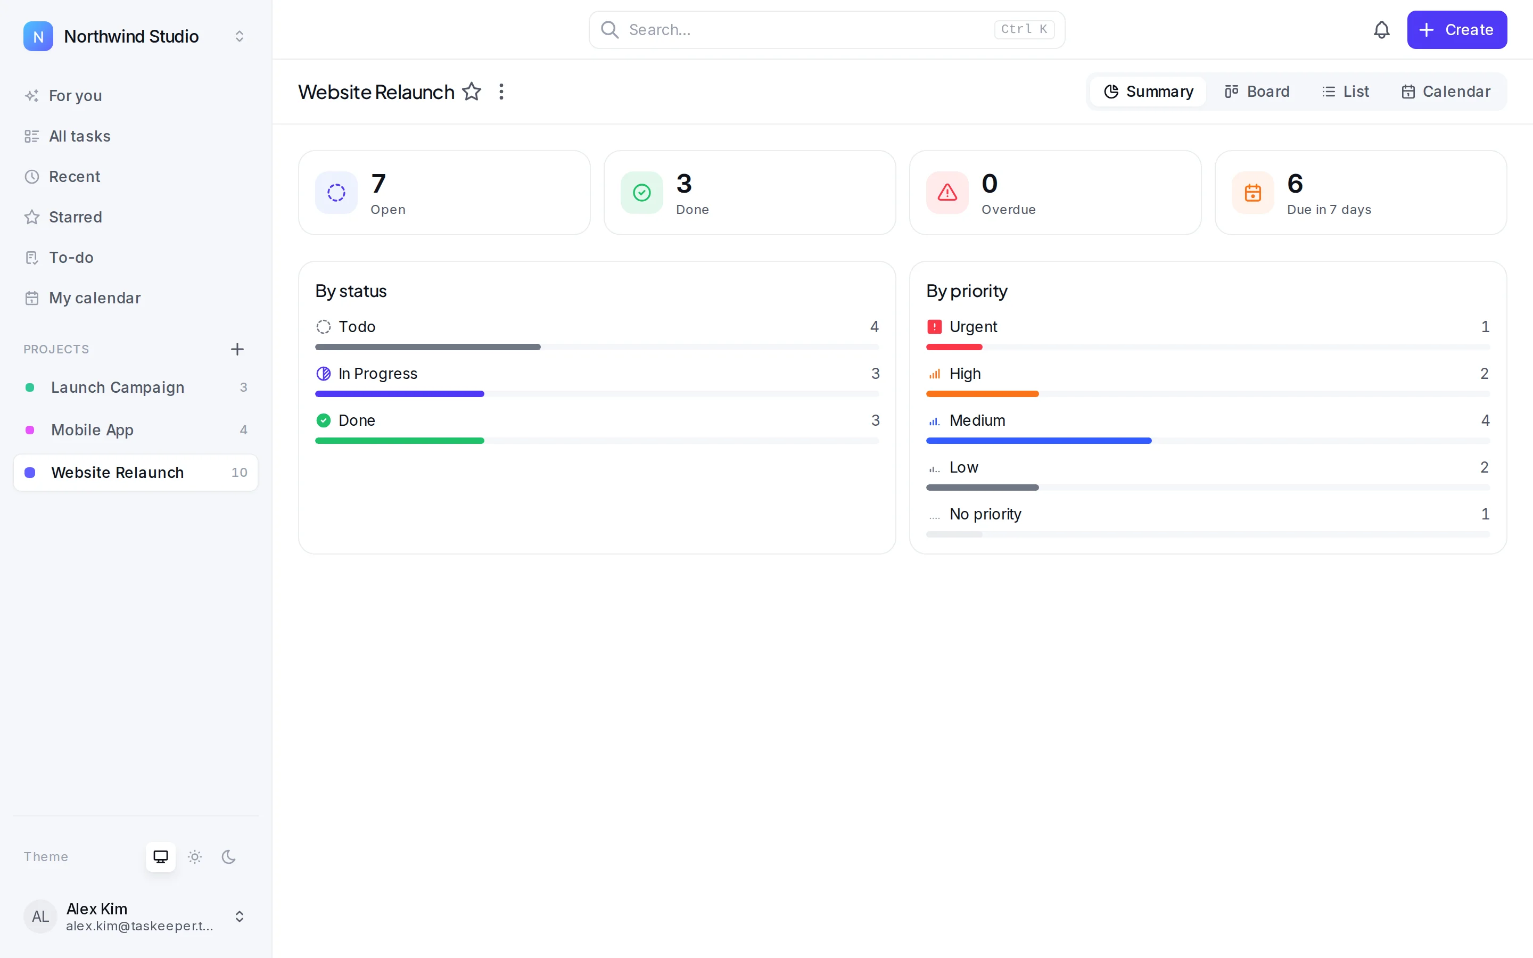1533x958 pixels.
Task: Click the search magnifier icon
Action: [609, 30]
